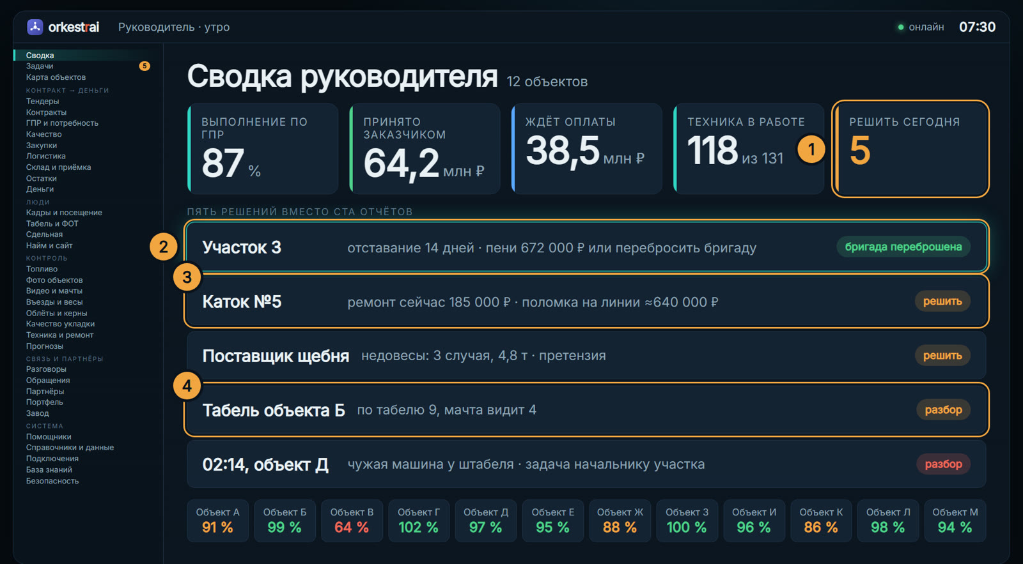Open Закупки section

point(42,146)
